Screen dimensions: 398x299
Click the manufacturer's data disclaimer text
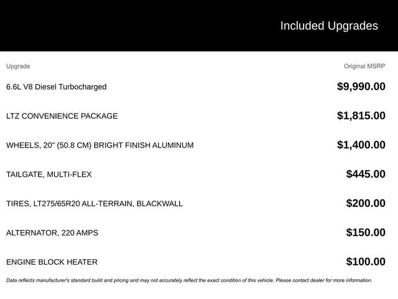(x=124, y=280)
